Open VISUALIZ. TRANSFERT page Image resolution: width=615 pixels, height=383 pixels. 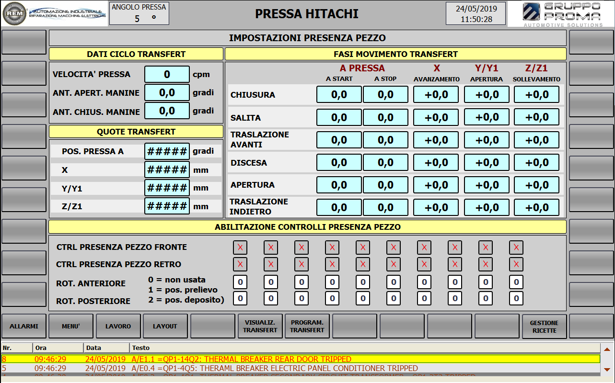coord(260,326)
